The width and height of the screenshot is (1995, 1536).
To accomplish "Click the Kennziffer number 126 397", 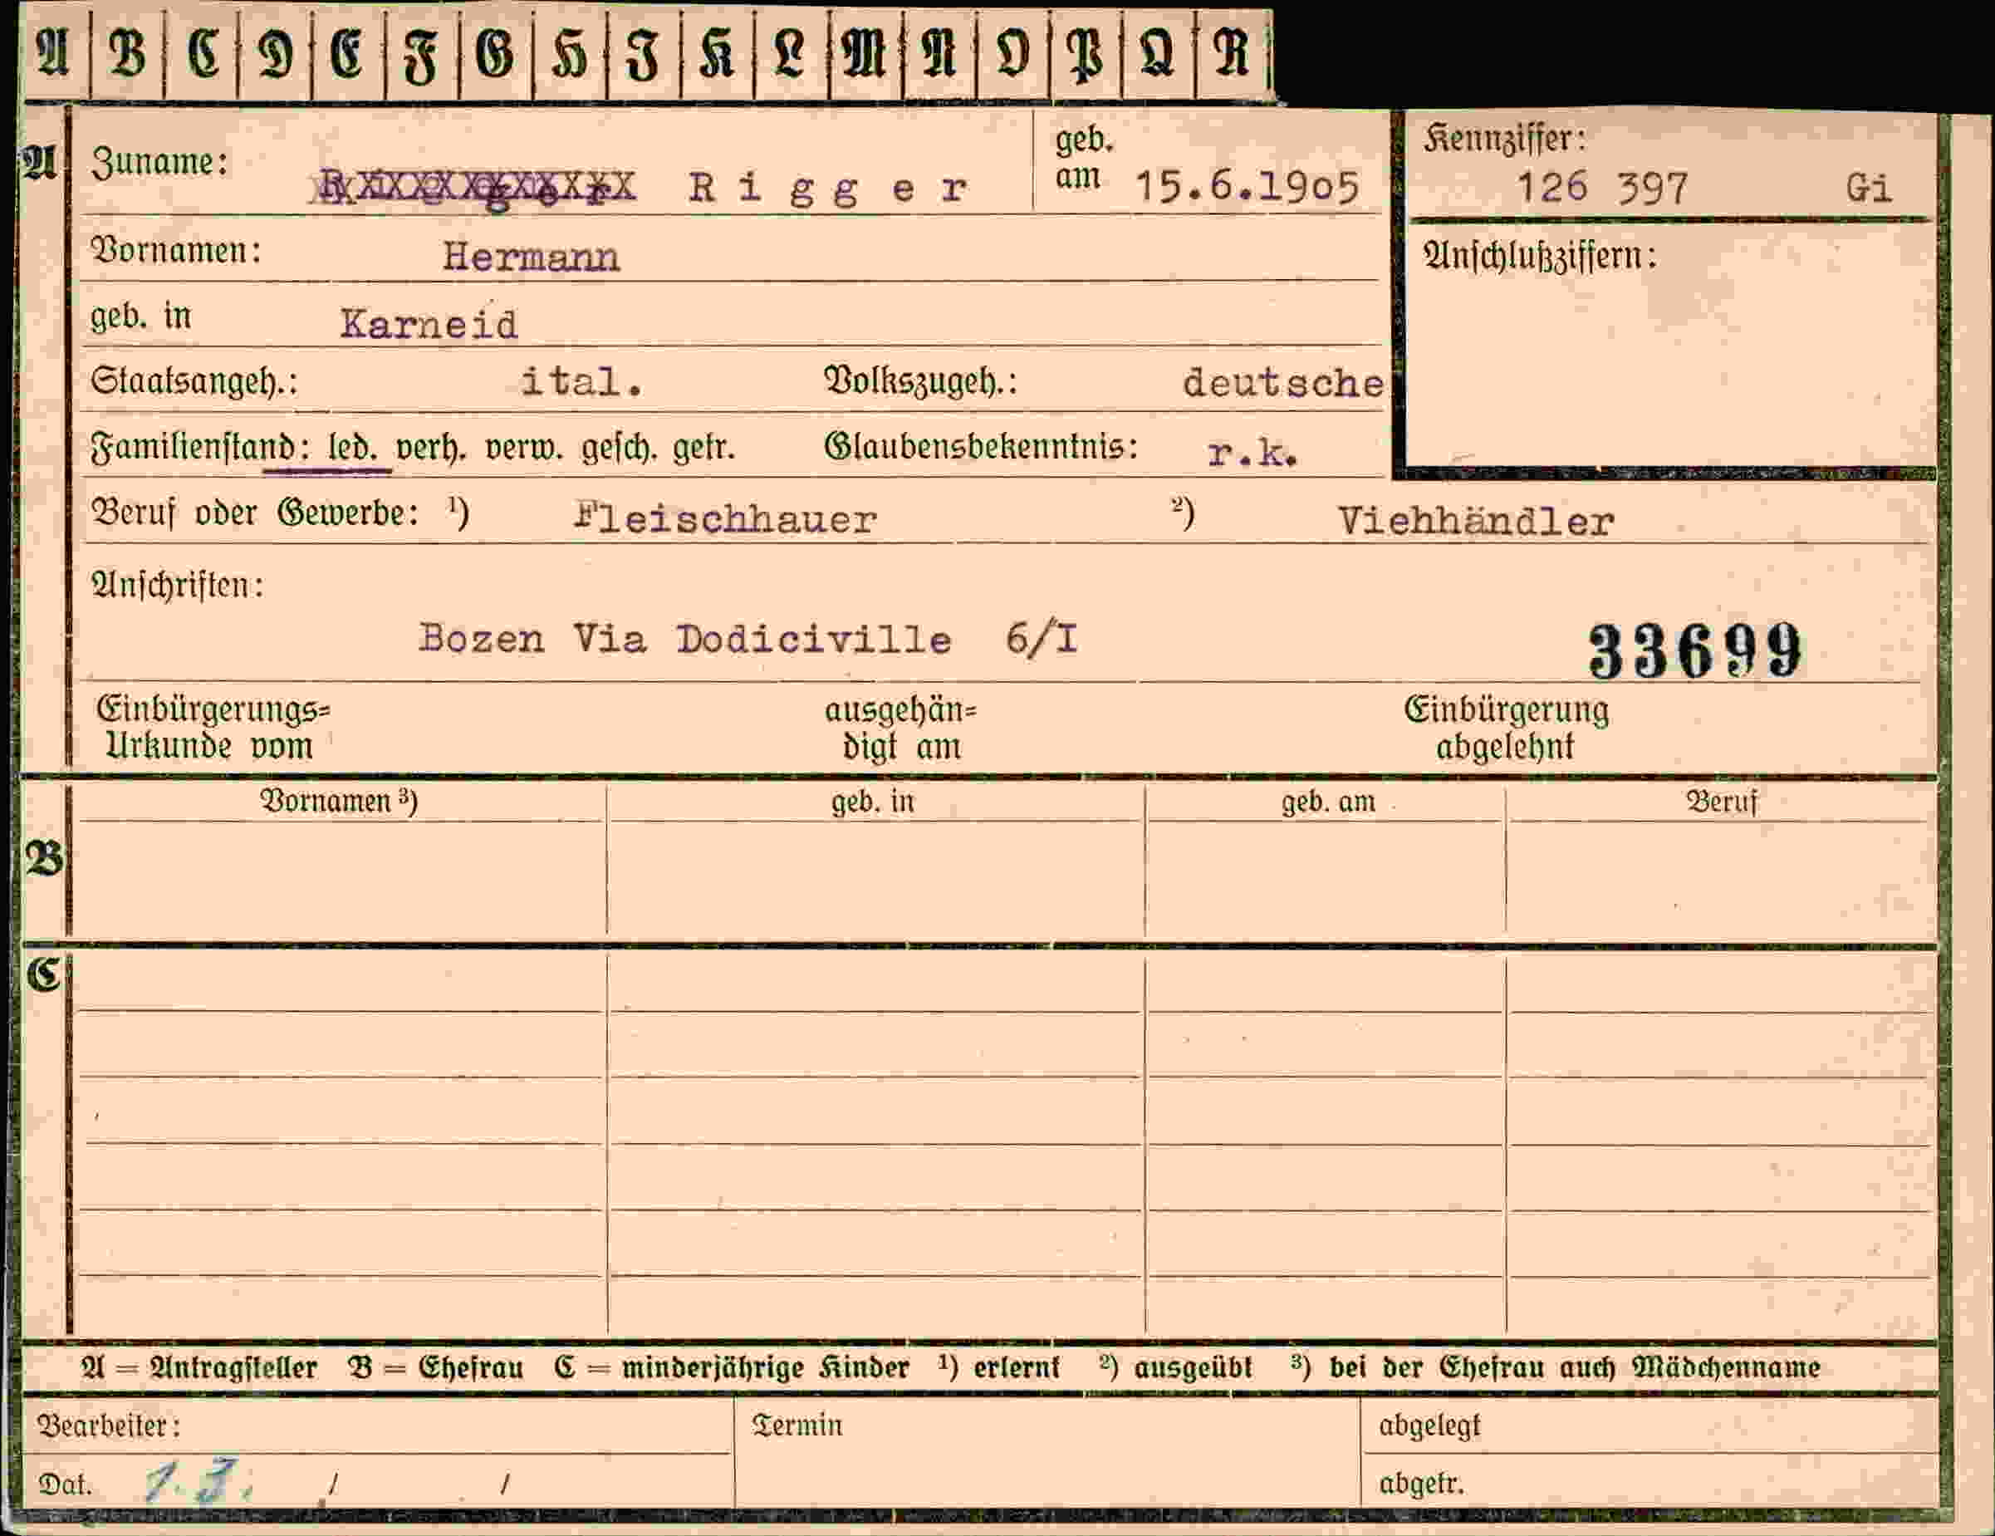I will click(x=1602, y=189).
